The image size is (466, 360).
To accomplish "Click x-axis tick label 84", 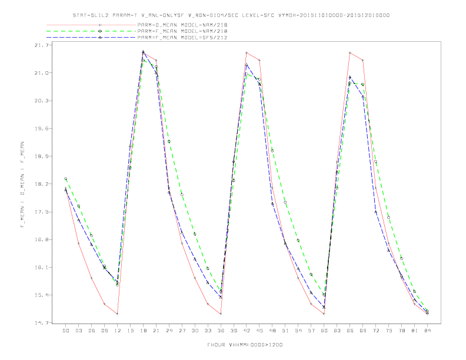I will [428, 331].
